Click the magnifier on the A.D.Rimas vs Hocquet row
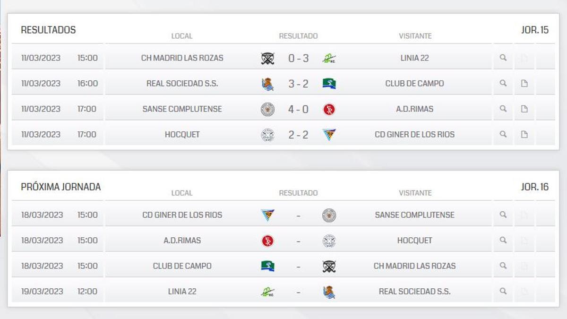This screenshot has height=319, width=567. point(503,240)
